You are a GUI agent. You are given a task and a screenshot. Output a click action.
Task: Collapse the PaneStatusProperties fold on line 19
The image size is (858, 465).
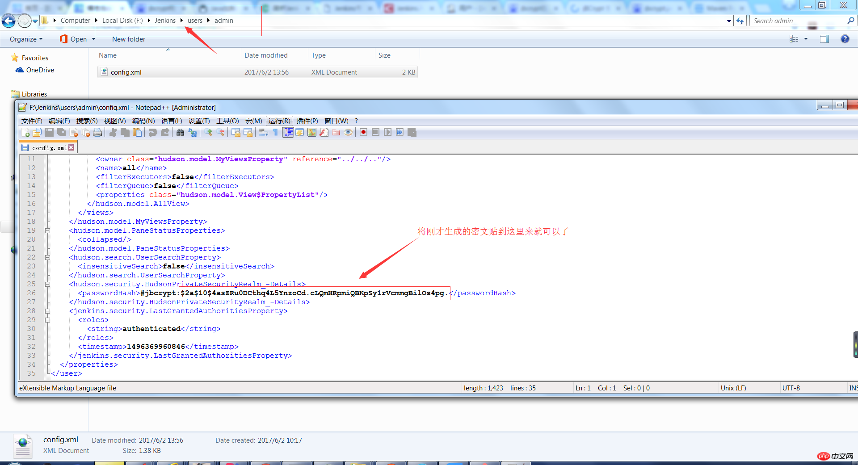[47, 231]
